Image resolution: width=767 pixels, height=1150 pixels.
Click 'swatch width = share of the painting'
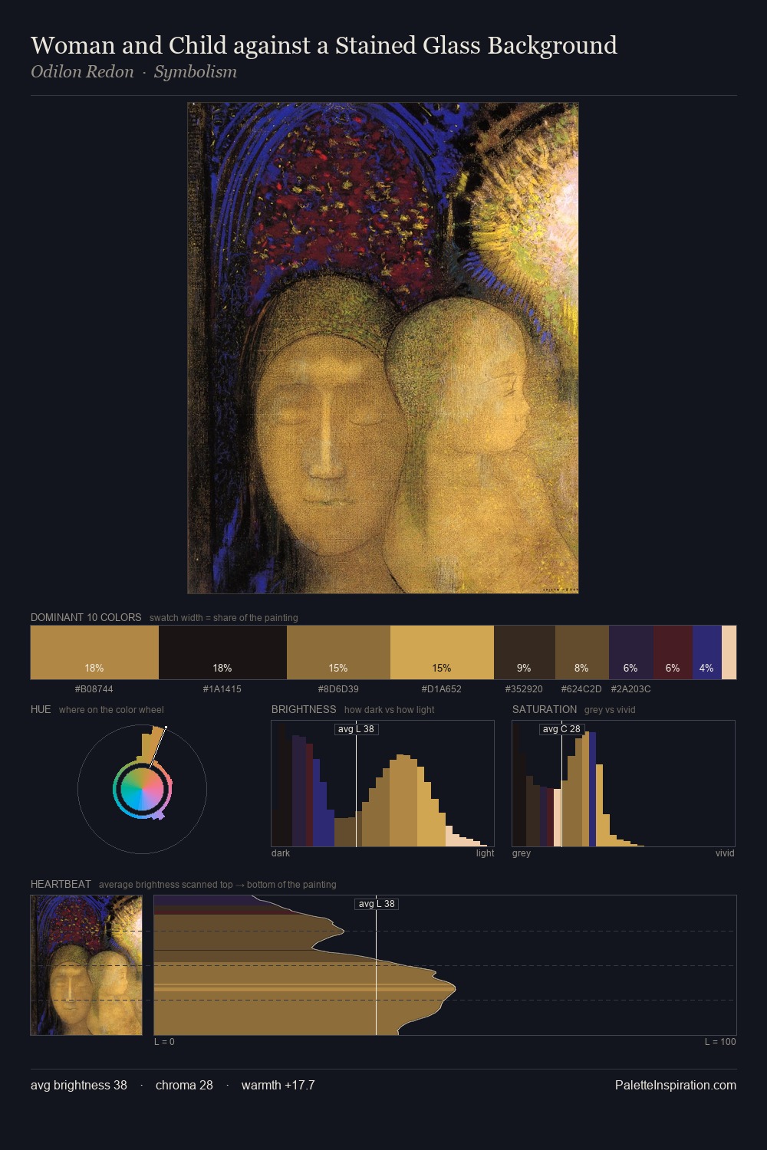(224, 618)
